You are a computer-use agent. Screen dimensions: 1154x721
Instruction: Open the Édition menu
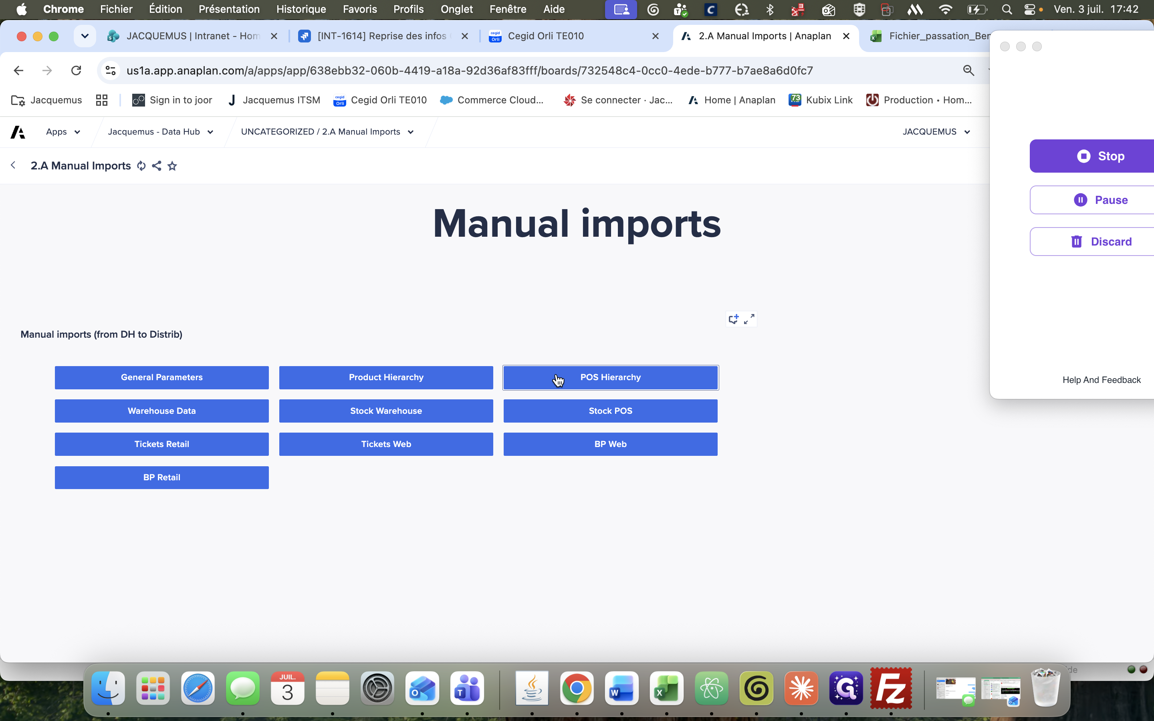165,10
